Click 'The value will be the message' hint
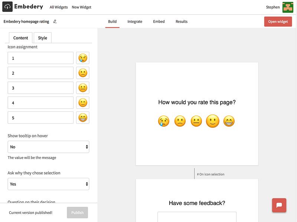The width and height of the screenshot is (297, 222). pos(32,158)
